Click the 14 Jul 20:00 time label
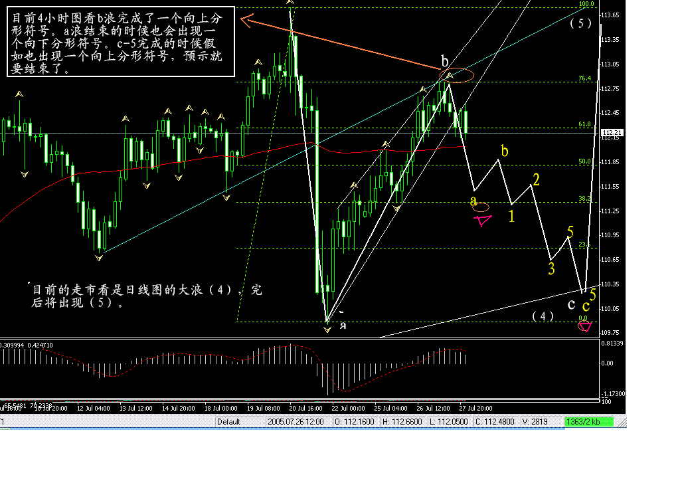The width and height of the screenshot is (680, 493). click(178, 409)
